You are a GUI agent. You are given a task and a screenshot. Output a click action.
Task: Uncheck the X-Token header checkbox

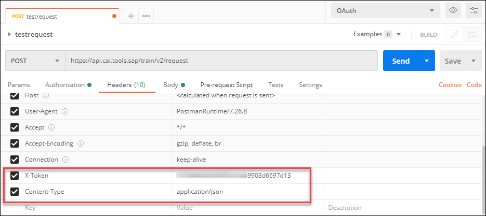[x=15, y=176]
